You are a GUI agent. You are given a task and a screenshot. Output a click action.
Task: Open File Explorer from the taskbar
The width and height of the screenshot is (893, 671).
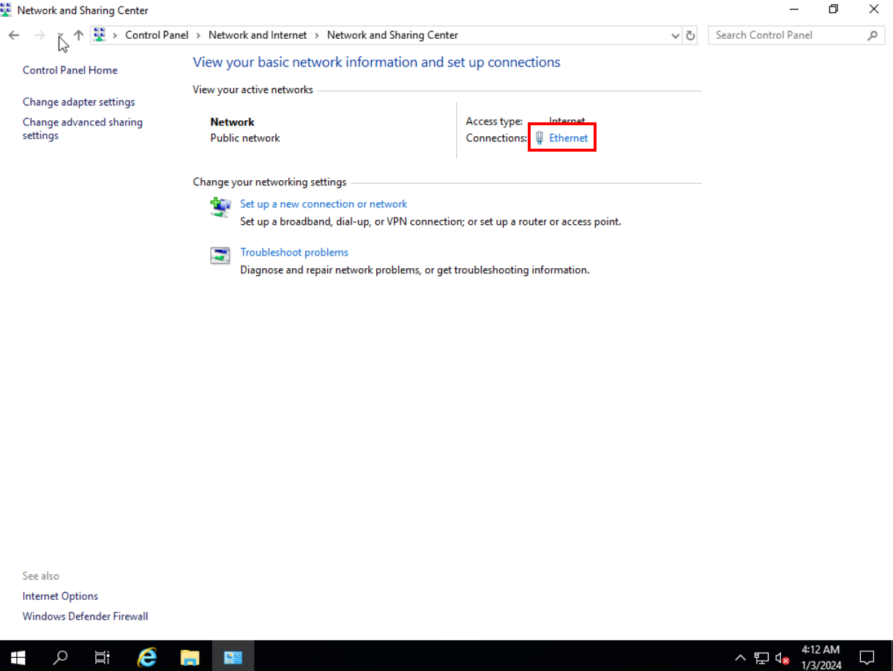tap(190, 657)
